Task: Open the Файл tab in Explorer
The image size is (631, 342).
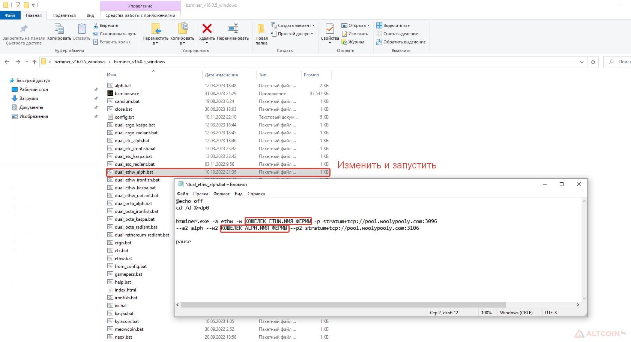Action: [x=10, y=15]
